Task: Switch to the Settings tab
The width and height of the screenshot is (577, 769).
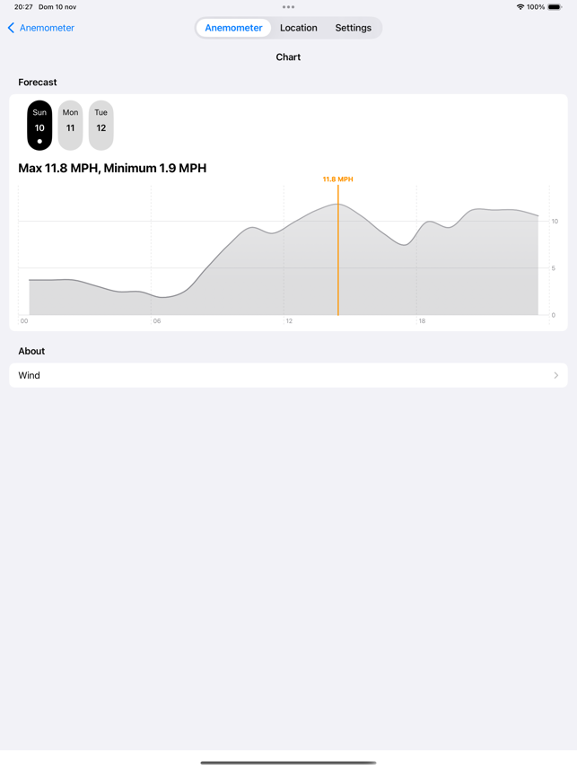Action: point(354,28)
